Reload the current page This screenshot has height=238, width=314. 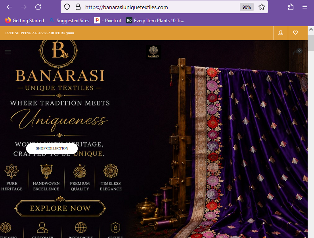click(x=38, y=7)
